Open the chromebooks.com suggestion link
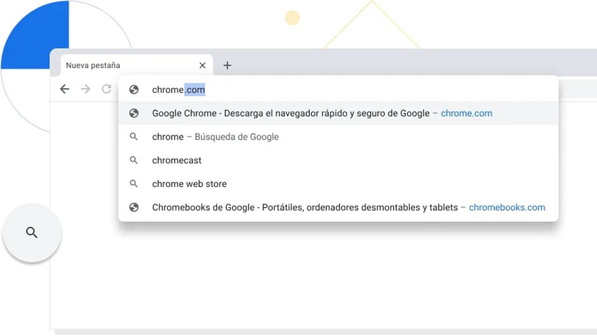 pos(507,208)
